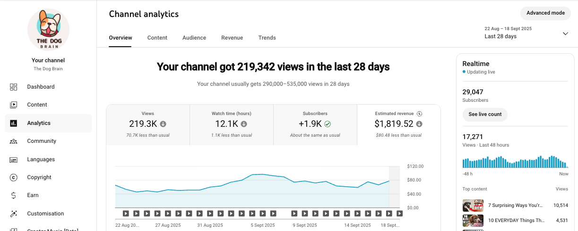
Task: Click the first video marker under 22 Aug
Action: (x=126, y=214)
